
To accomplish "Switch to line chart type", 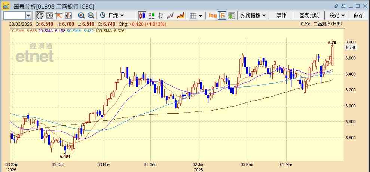I will [170, 16].
